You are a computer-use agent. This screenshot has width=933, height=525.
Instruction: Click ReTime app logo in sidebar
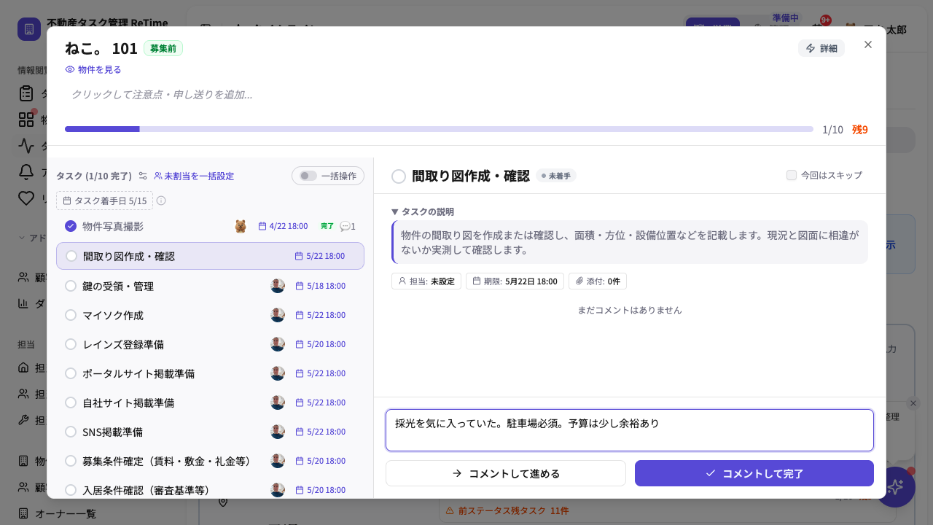coord(29,29)
